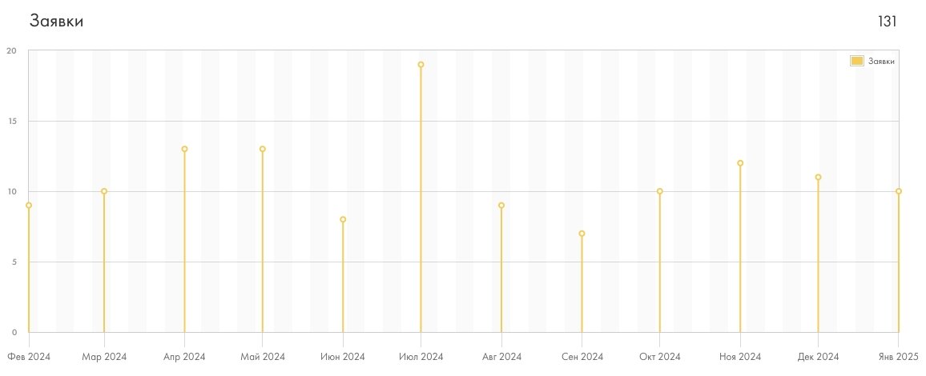Select the Фев 2024 data point
The height and width of the screenshot is (376, 926).
29,206
